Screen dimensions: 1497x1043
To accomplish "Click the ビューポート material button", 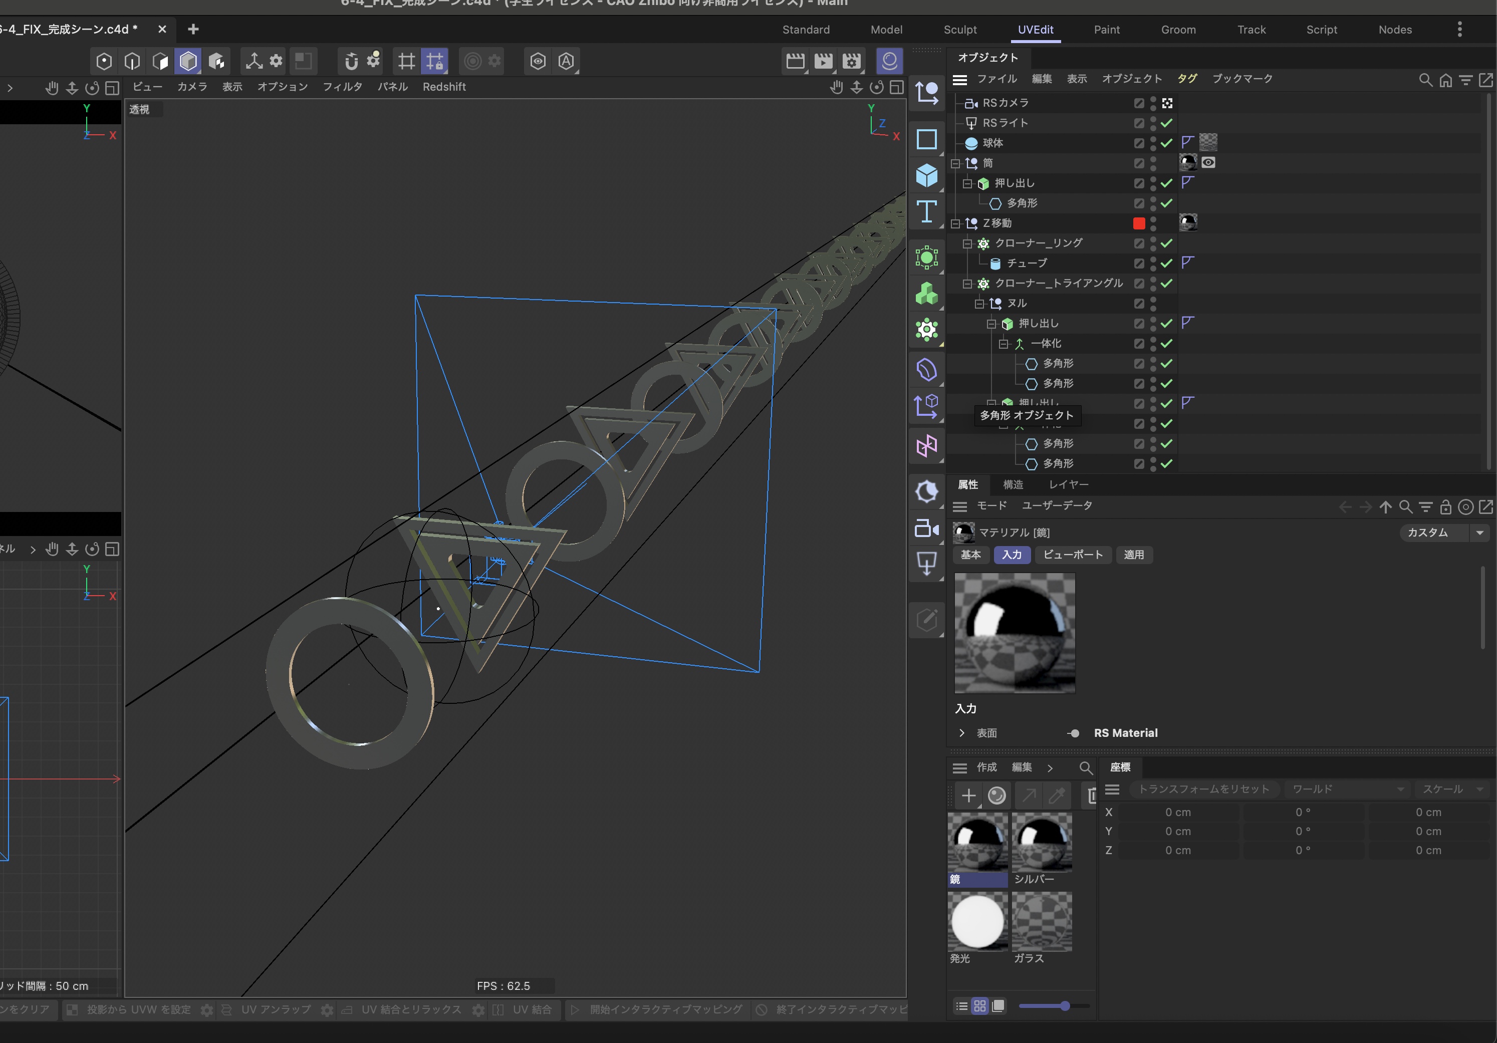I will click(1073, 554).
